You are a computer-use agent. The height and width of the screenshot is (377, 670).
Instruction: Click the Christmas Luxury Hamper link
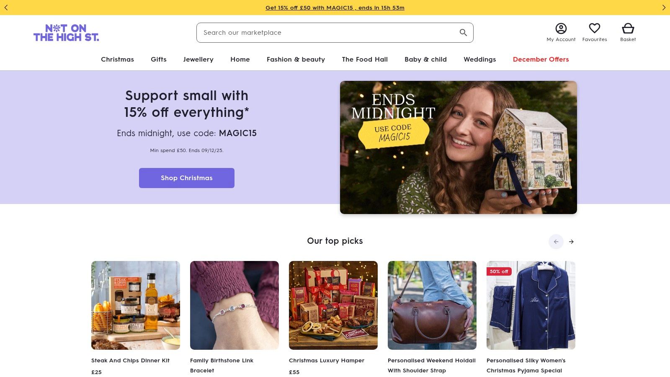click(327, 360)
